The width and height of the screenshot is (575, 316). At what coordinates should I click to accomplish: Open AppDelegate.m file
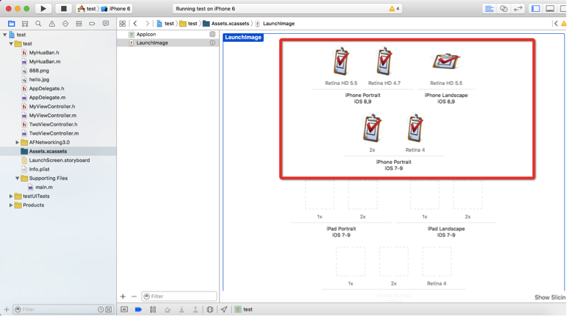tap(47, 98)
